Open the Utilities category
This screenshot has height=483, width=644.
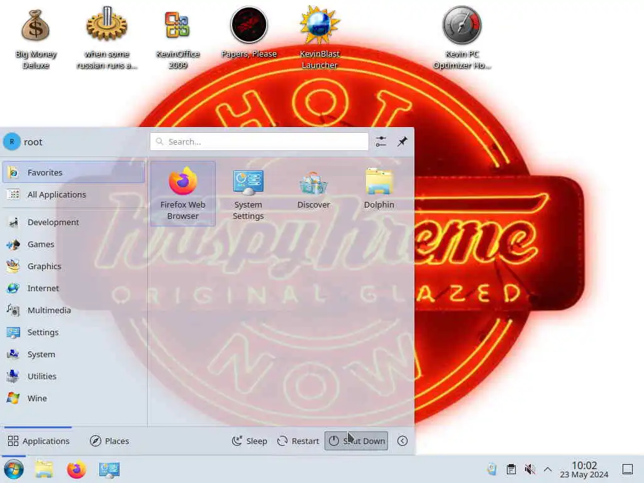(x=74, y=376)
